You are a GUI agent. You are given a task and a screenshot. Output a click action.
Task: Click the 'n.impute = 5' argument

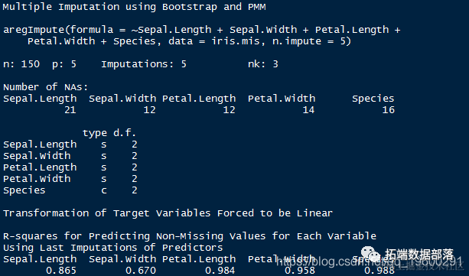click(311, 41)
